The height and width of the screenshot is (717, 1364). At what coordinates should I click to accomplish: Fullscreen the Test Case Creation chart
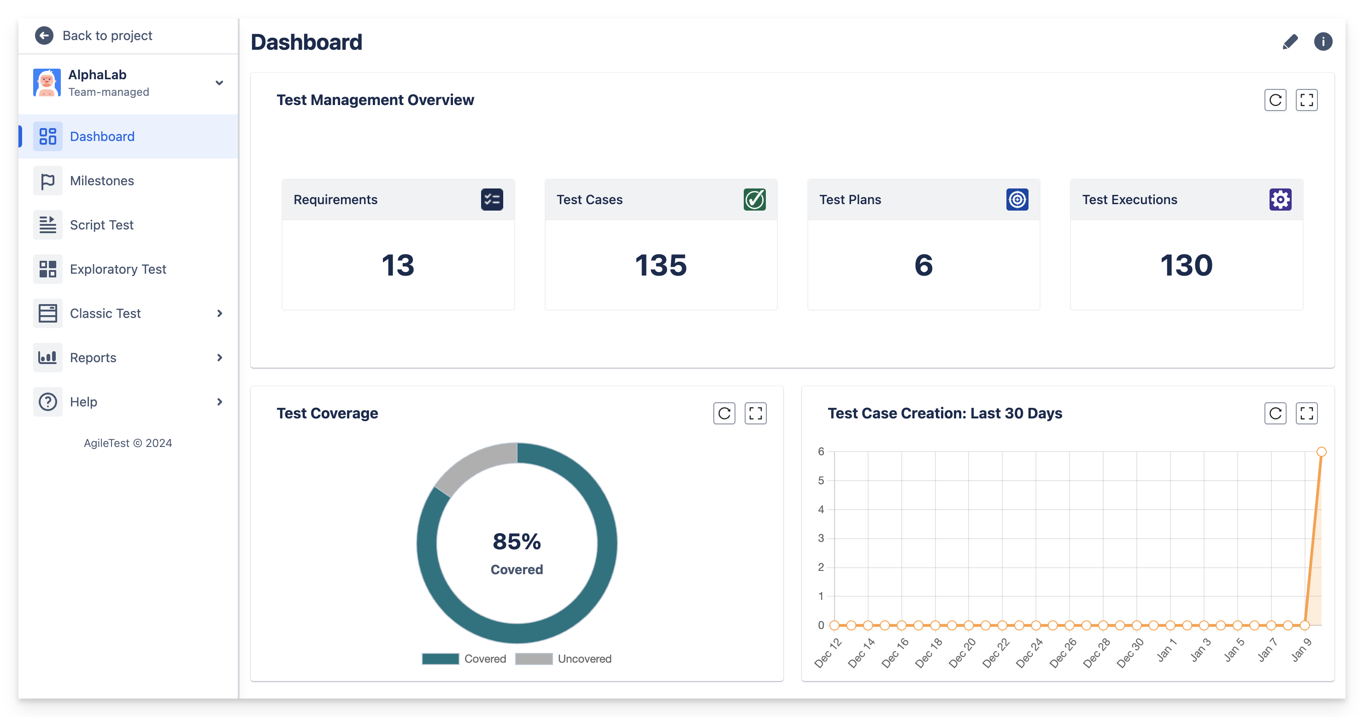1306,413
